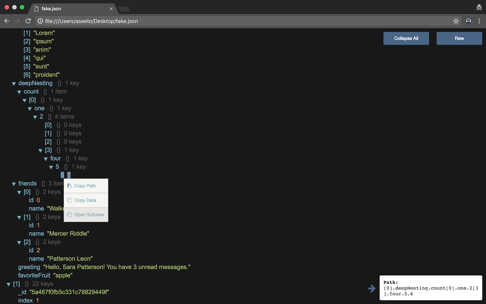Open the Chrome three-dot menu
The height and width of the screenshot is (304, 486).
point(479,21)
